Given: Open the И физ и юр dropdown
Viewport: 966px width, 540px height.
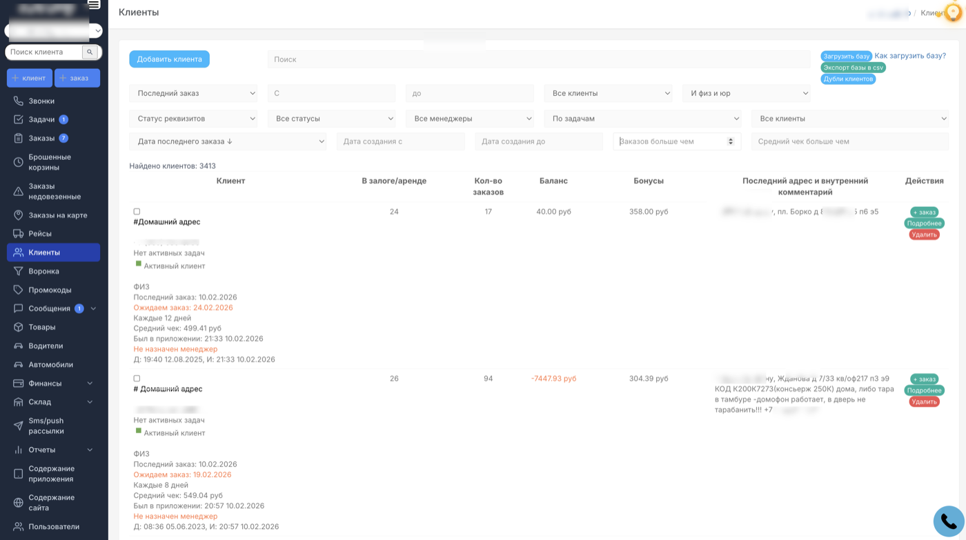Looking at the screenshot, I should [x=747, y=93].
